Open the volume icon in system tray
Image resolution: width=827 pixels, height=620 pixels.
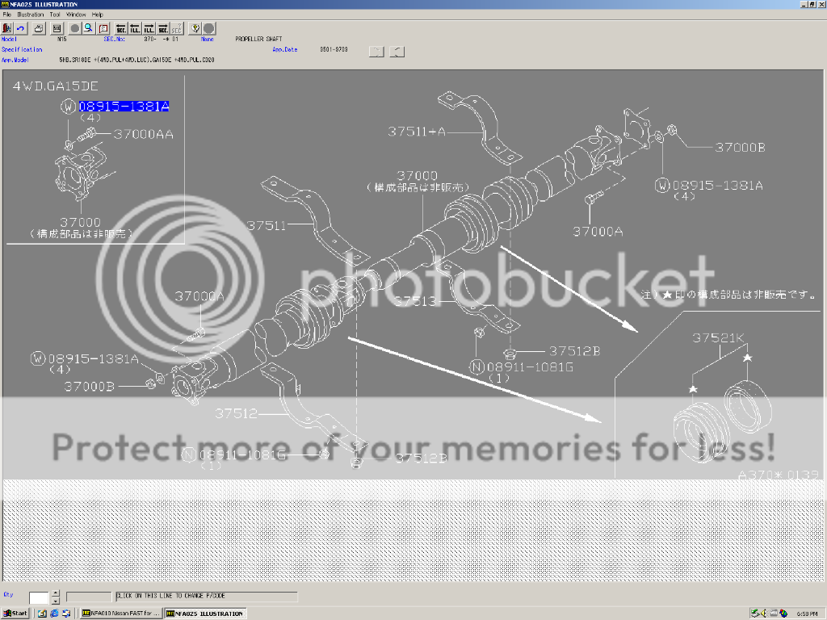tap(763, 614)
